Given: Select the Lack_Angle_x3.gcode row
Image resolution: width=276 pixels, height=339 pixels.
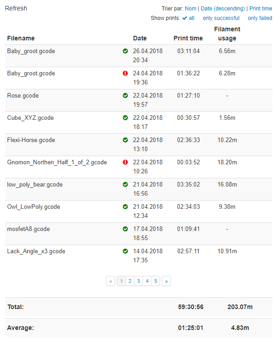Looking at the screenshot, I should coord(36,251).
